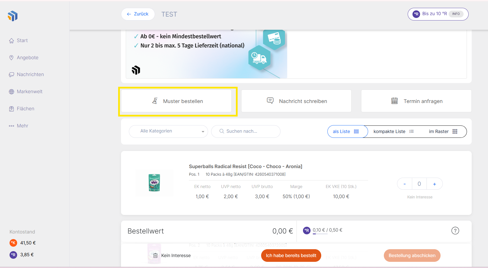The image size is (488, 268).
Task: Open the Alle Kategorien dropdown
Action: tap(168, 131)
